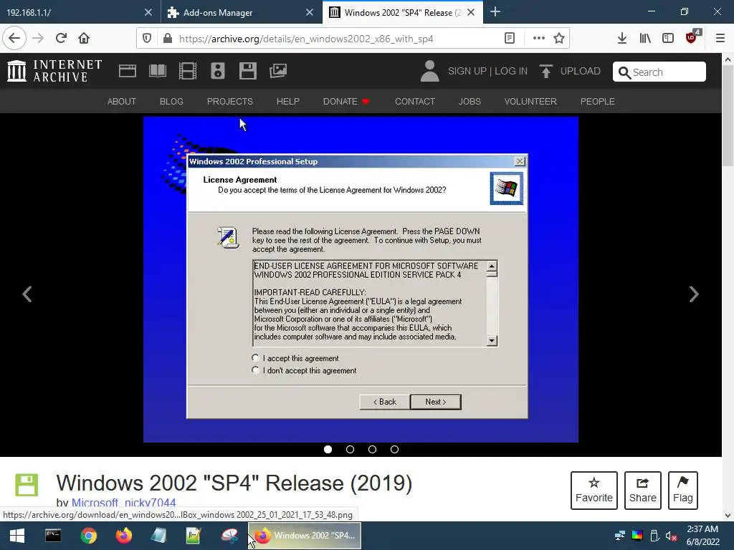Click the UPLOAD link
The height and width of the screenshot is (550, 734).
pyautogui.click(x=570, y=71)
